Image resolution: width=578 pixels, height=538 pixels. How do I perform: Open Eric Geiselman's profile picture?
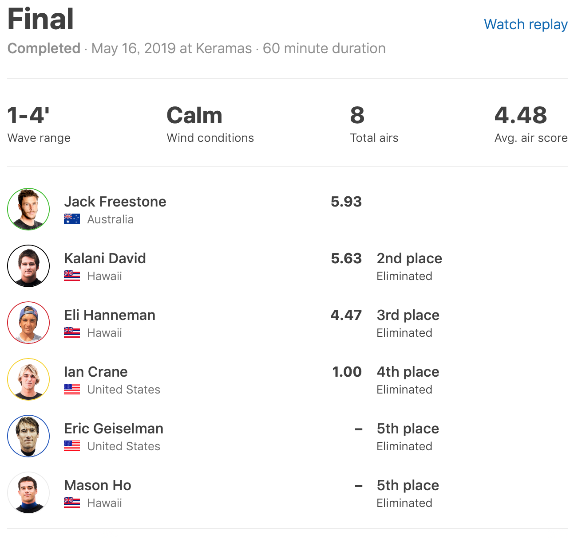coord(28,436)
